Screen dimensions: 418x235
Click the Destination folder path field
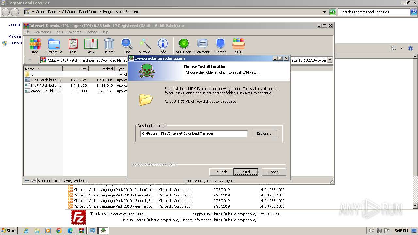point(194,133)
